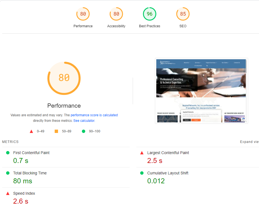Viewport: 259px width, 210px height.
Task: Click green dot beside Cumulative Layout Shift
Action: point(142,173)
